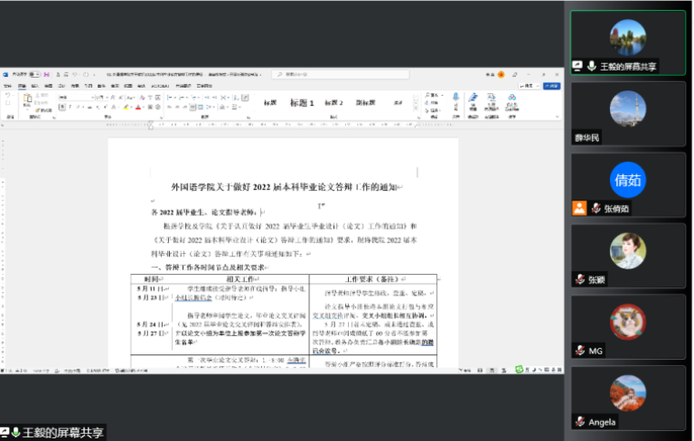Select 薛华民's participant video tile
The width and height of the screenshot is (694, 441).
627,115
